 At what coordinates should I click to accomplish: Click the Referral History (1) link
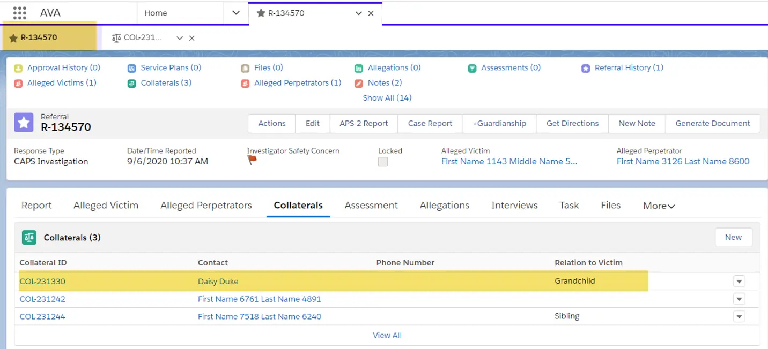629,68
